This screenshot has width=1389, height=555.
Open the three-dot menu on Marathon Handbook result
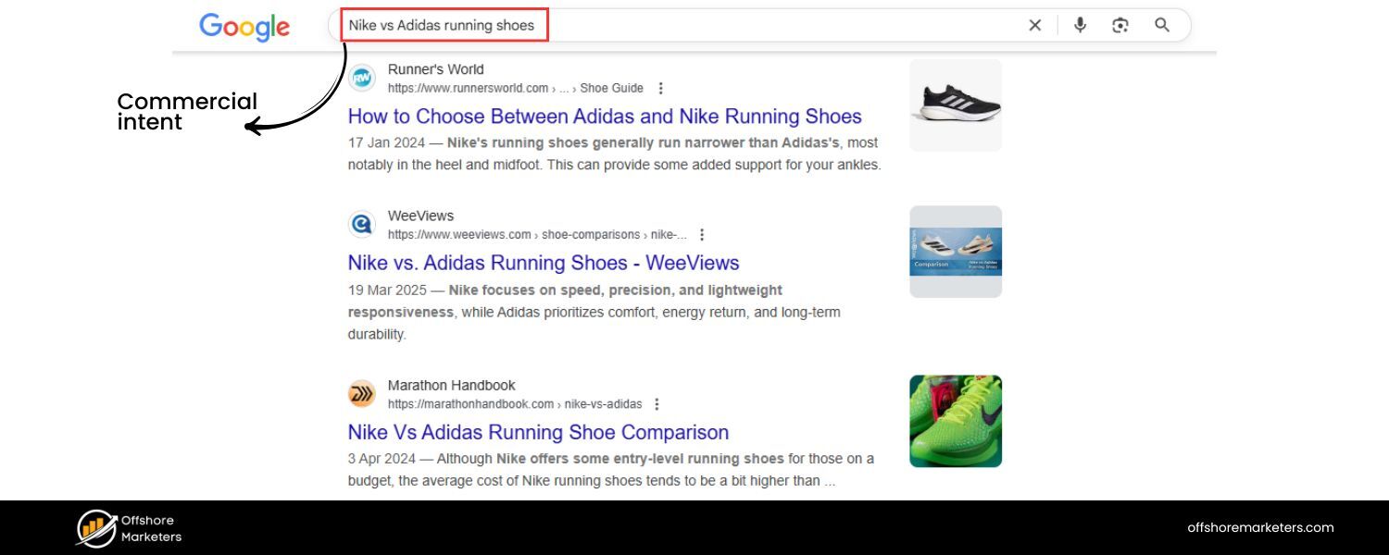pos(657,403)
